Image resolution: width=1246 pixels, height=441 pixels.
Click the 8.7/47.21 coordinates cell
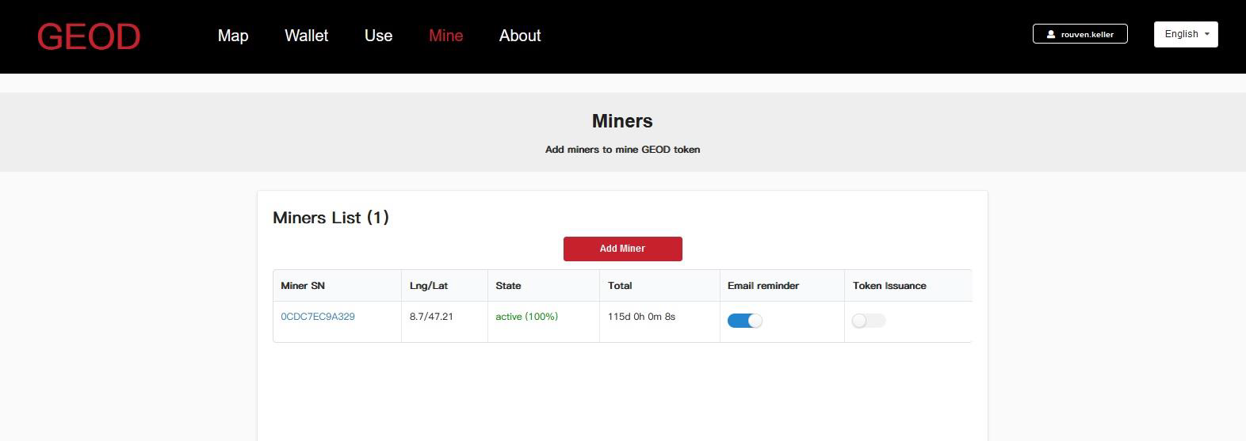pyautogui.click(x=431, y=317)
